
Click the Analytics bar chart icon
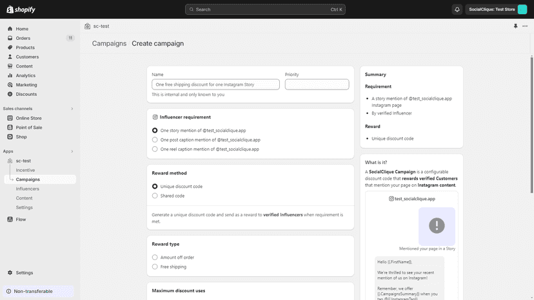pyautogui.click(x=10, y=75)
